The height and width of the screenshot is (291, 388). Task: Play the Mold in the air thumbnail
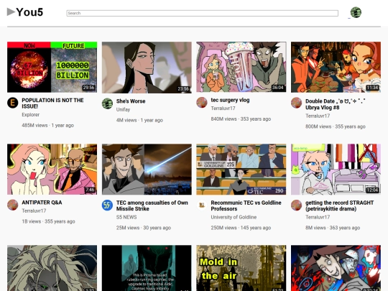click(241, 268)
